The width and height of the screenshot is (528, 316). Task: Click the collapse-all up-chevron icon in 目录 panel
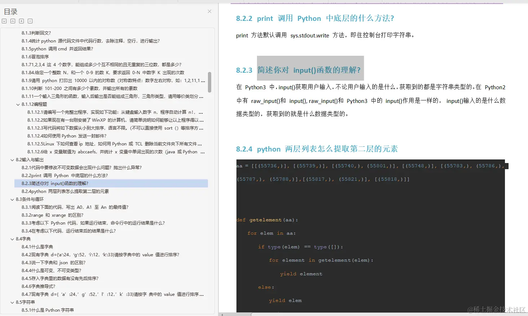point(13,21)
